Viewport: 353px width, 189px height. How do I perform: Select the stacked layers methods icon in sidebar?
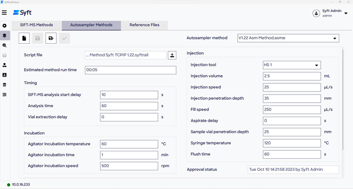5,36
